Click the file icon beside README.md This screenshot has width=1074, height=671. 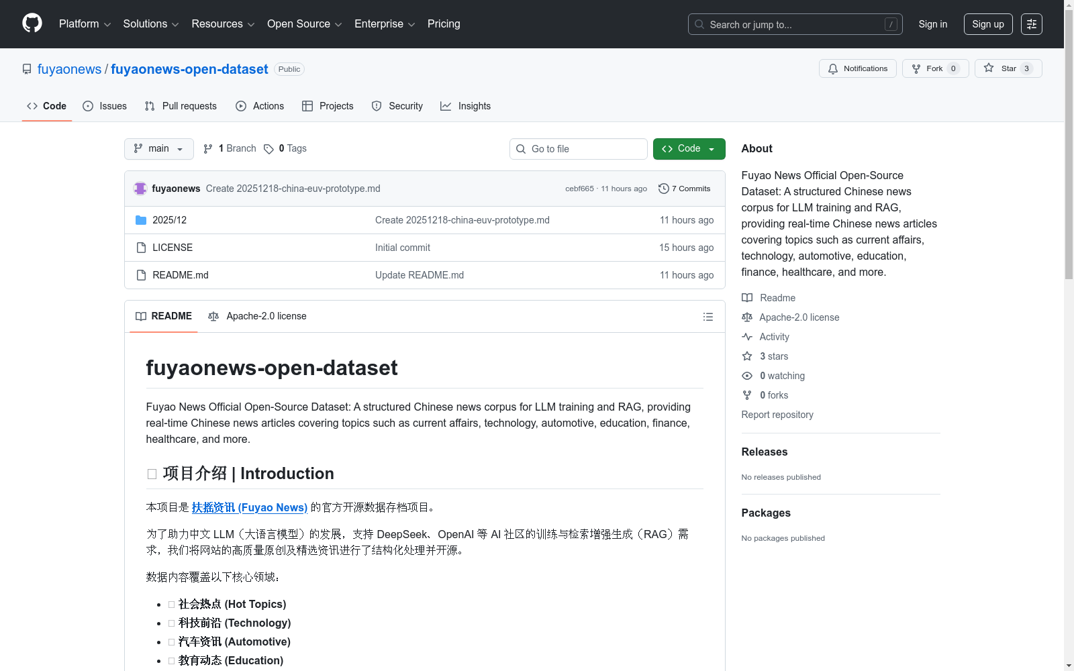pyautogui.click(x=141, y=275)
